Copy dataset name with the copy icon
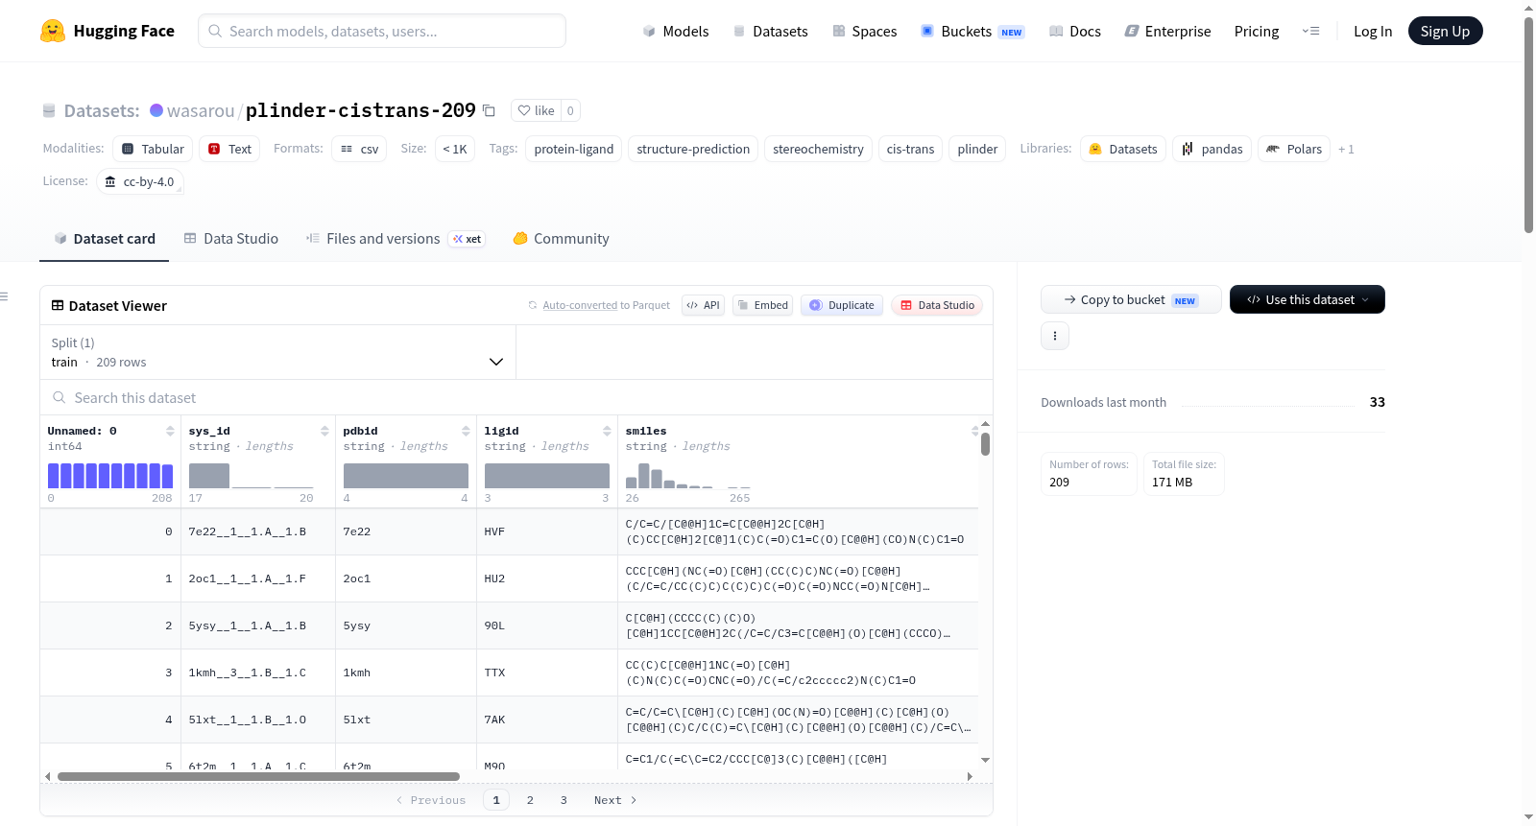 pos(489,110)
